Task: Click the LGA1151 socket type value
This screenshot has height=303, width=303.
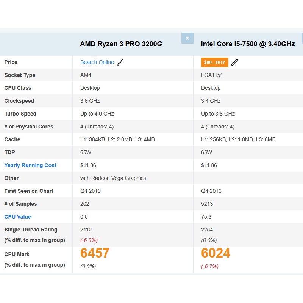Action: (x=212, y=75)
